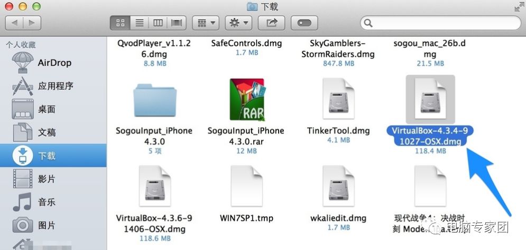Viewport: 526px width, 250px height.
Task: Click the QvodPlayer_v1.1.26.dmg file name
Action: click(x=154, y=48)
